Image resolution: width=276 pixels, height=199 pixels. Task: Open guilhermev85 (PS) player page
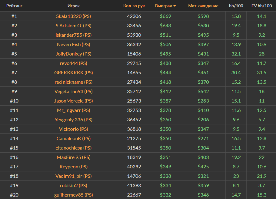coord(74,195)
